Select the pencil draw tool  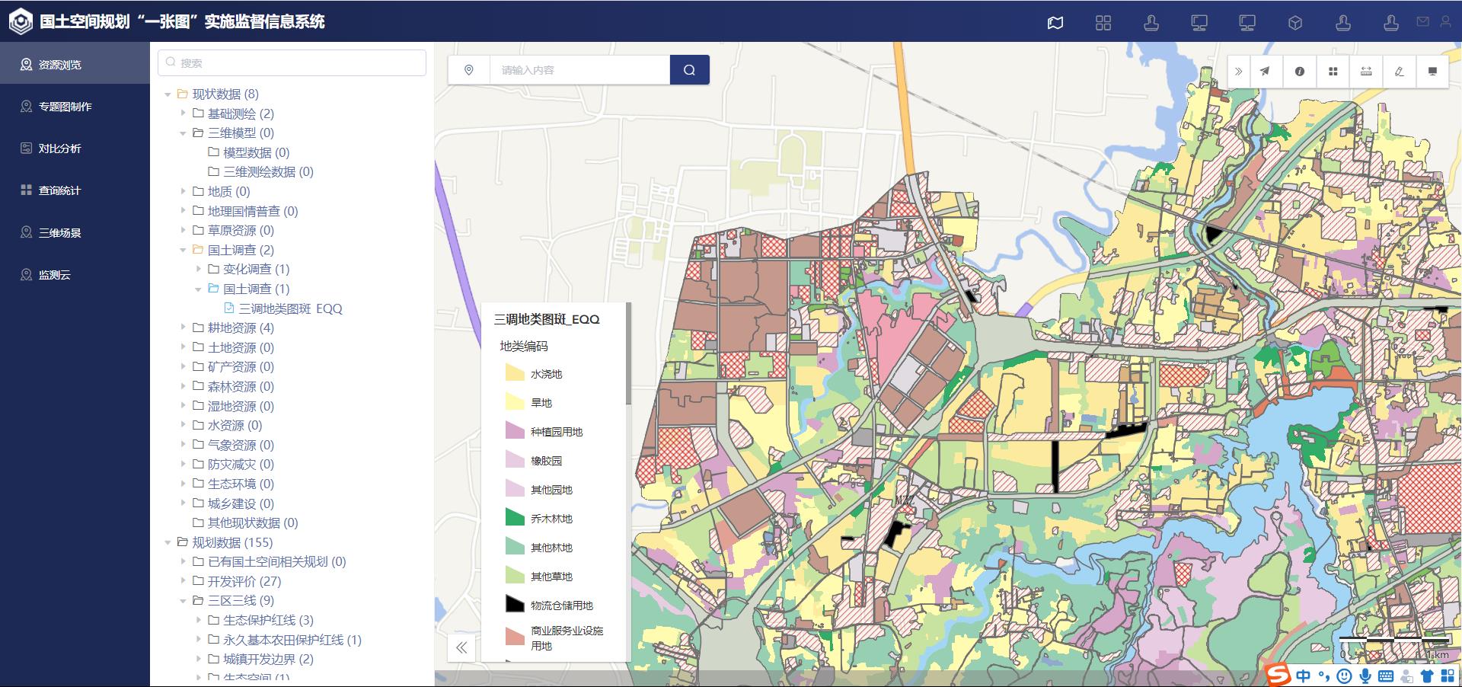click(1399, 71)
